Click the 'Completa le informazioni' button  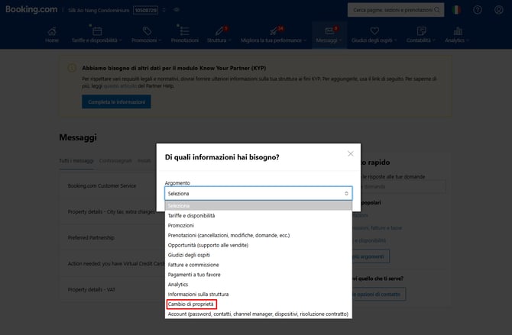116,101
